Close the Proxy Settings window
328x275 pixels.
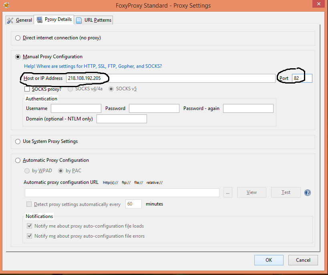point(318,4)
